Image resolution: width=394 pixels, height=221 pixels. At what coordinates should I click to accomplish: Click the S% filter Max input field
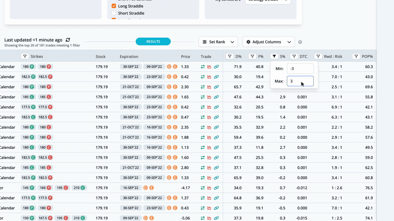(x=300, y=81)
